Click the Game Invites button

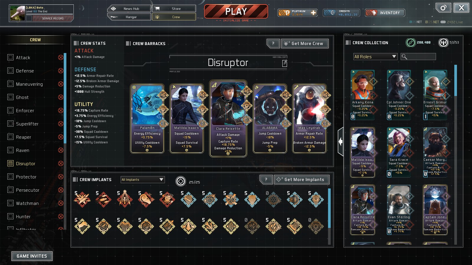point(32,256)
